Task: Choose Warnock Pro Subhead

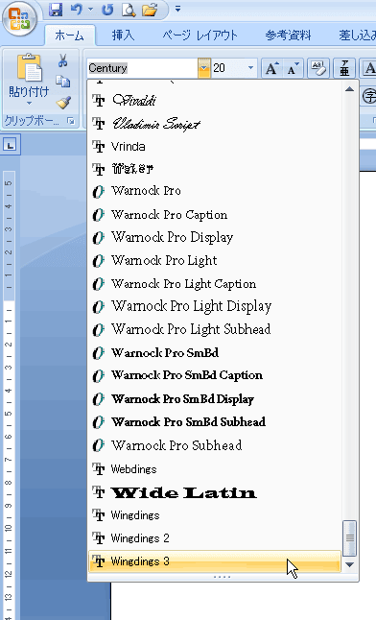Action: click(215, 446)
